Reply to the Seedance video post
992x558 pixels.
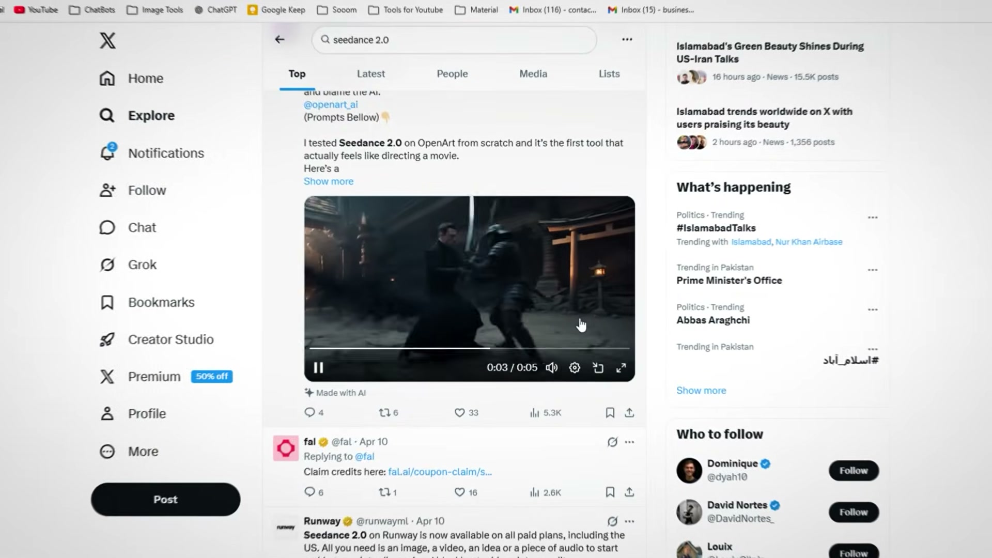coord(314,412)
